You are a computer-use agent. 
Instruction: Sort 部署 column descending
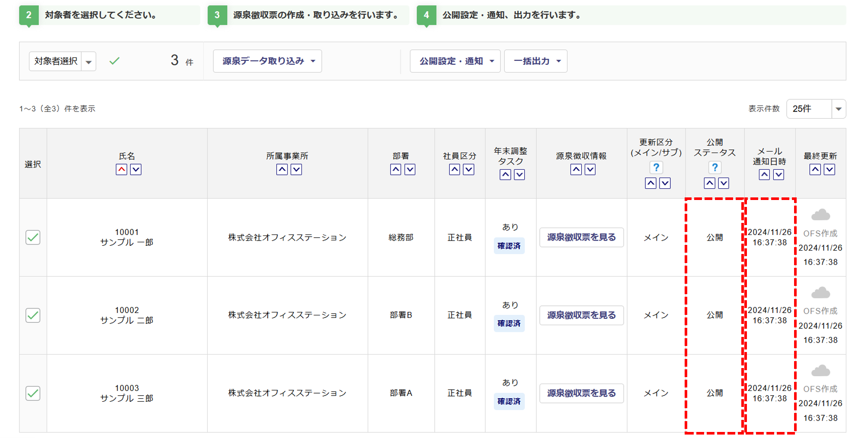[410, 170]
